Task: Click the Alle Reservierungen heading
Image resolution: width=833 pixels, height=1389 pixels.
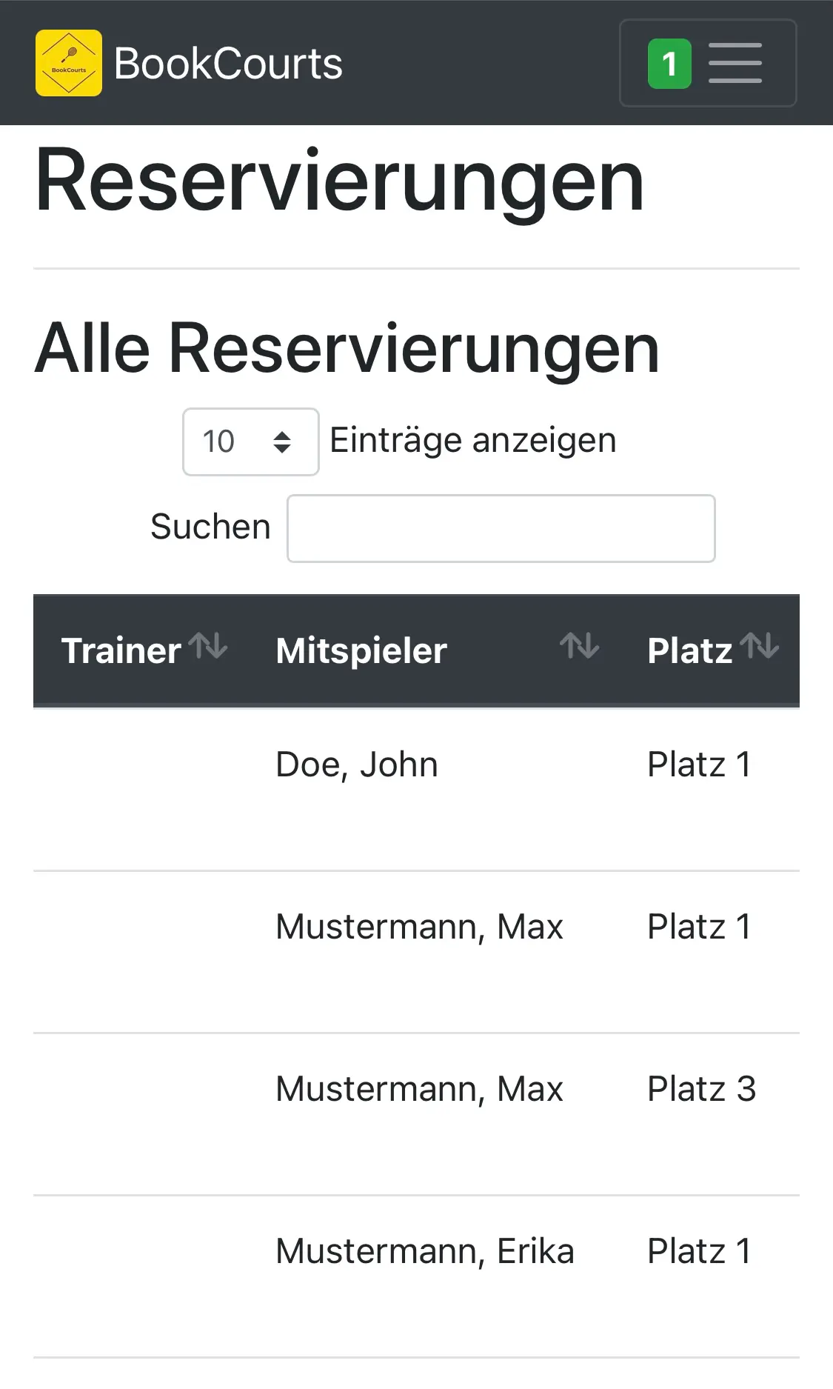Action: (x=347, y=348)
